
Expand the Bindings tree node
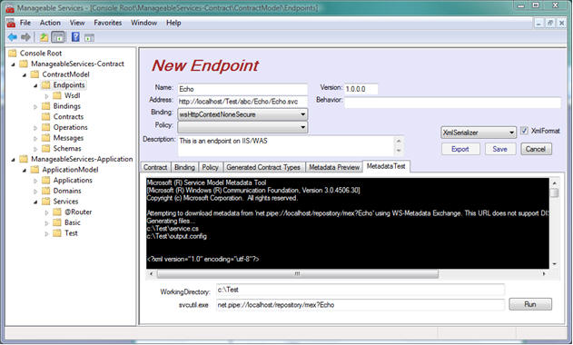pyautogui.click(x=35, y=107)
